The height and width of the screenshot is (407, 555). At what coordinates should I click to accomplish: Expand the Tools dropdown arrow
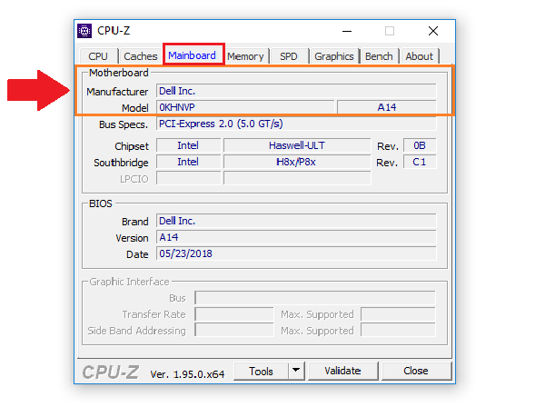point(295,371)
